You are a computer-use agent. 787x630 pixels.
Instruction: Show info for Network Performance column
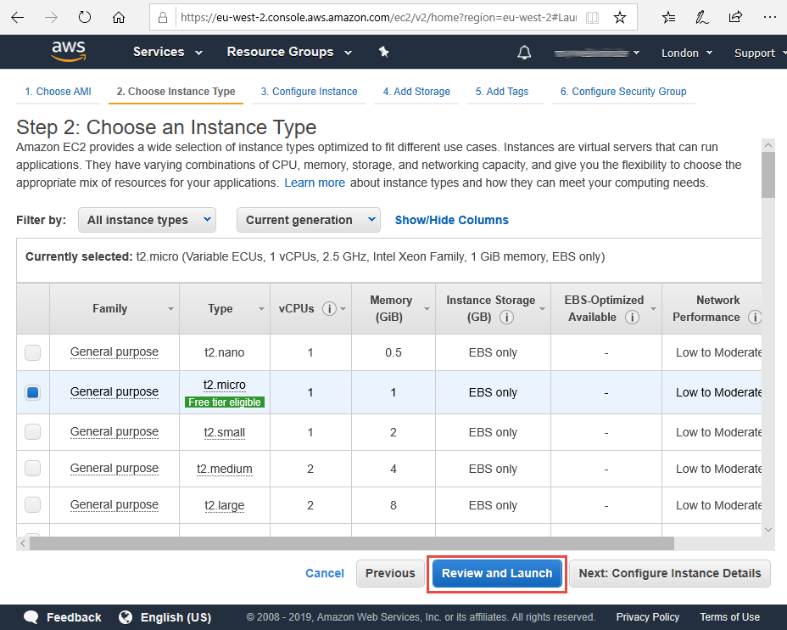(754, 317)
